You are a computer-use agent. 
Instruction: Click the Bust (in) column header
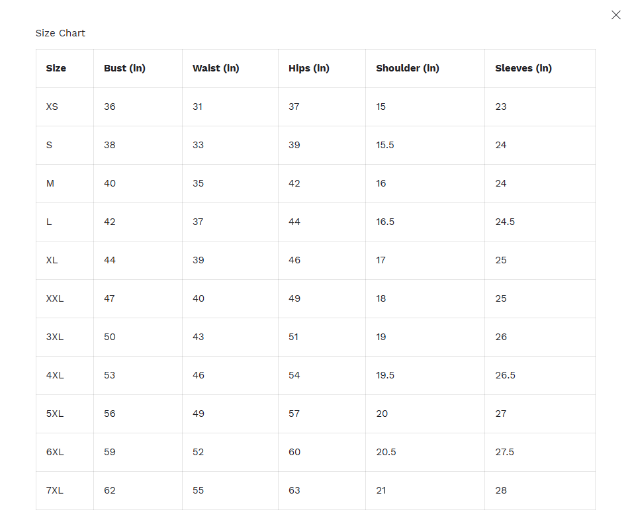(124, 68)
